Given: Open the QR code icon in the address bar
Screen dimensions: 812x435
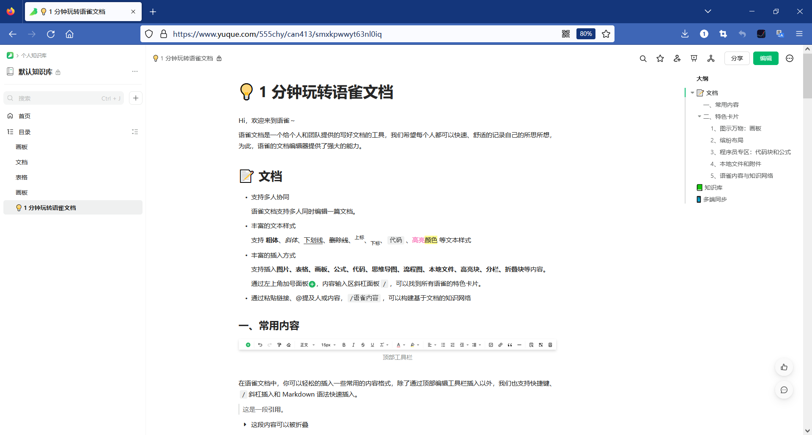Looking at the screenshot, I should (x=566, y=34).
